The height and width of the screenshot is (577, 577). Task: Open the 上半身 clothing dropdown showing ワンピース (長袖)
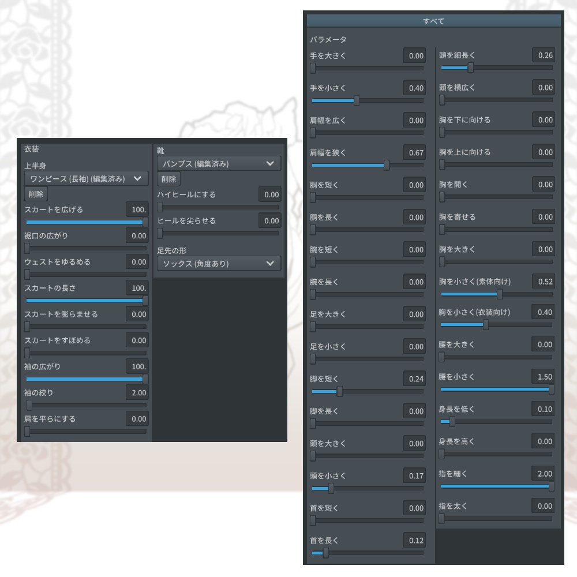85,178
